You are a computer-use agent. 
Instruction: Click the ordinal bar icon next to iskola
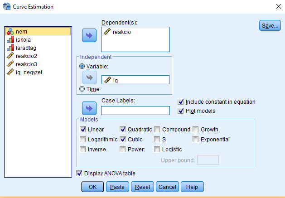(x=10, y=39)
